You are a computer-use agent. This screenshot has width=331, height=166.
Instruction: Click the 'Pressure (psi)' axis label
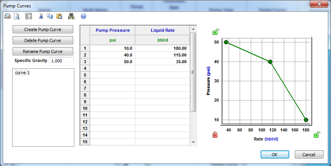tap(208, 81)
